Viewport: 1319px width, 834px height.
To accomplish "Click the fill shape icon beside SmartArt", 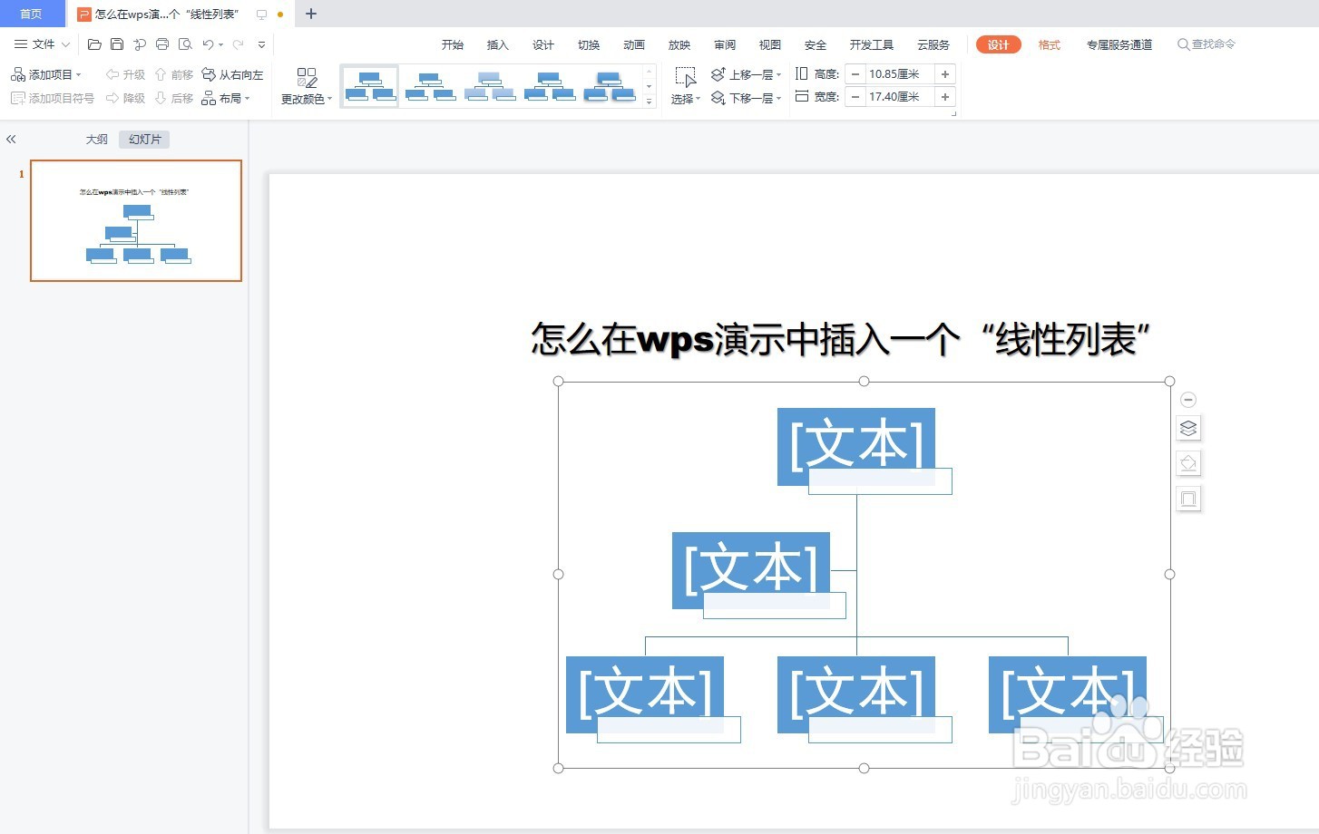I will click(x=1188, y=463).
